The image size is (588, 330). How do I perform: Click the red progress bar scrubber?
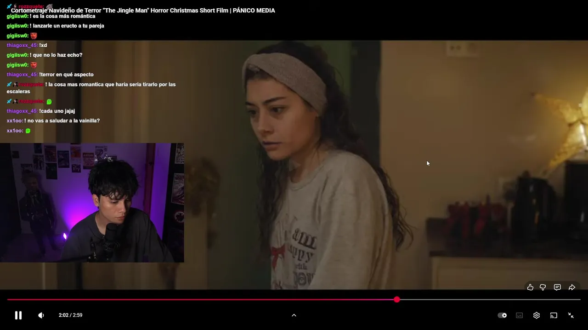tap(397, 299)
